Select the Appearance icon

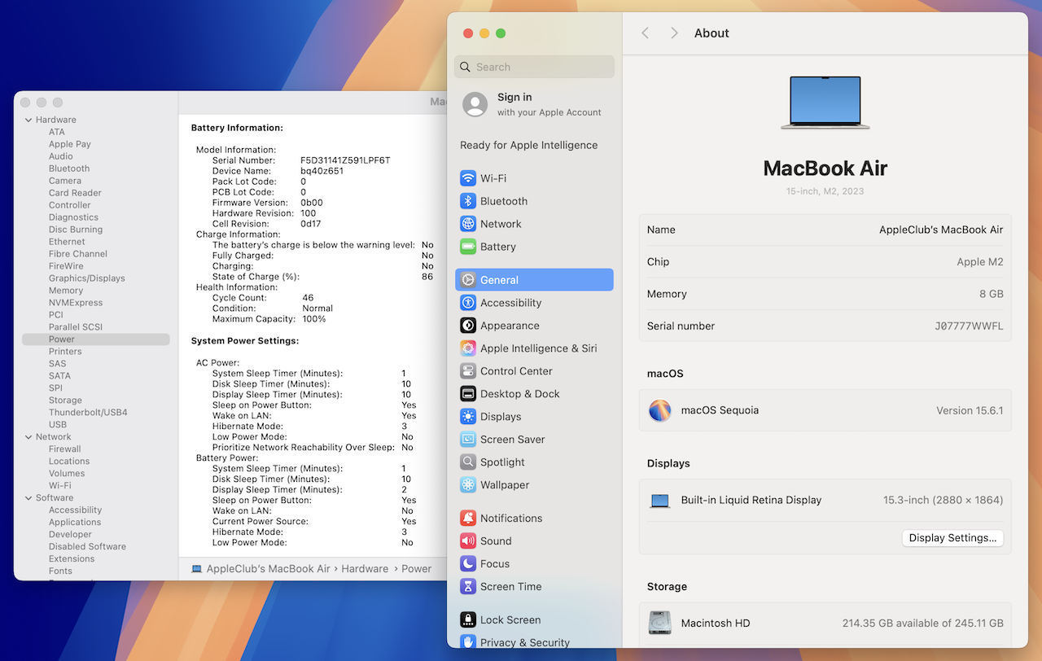click(468, 326)
